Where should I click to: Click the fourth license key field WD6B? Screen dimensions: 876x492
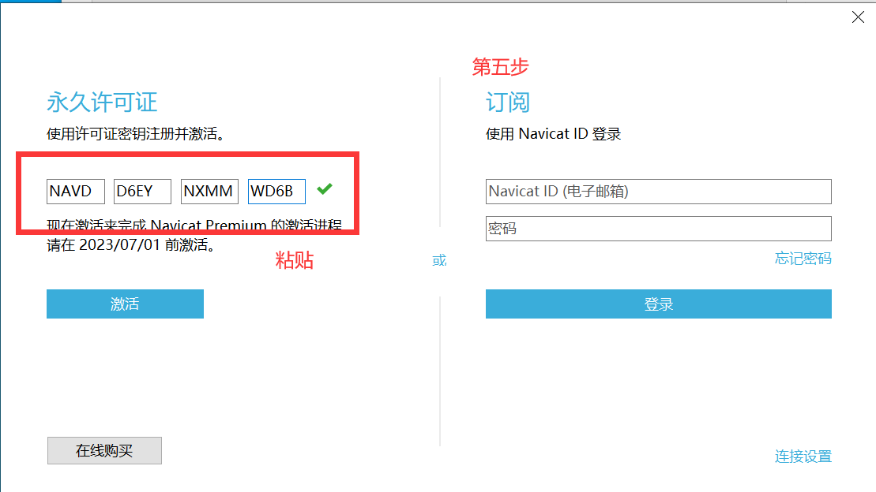tap(276, 192)
